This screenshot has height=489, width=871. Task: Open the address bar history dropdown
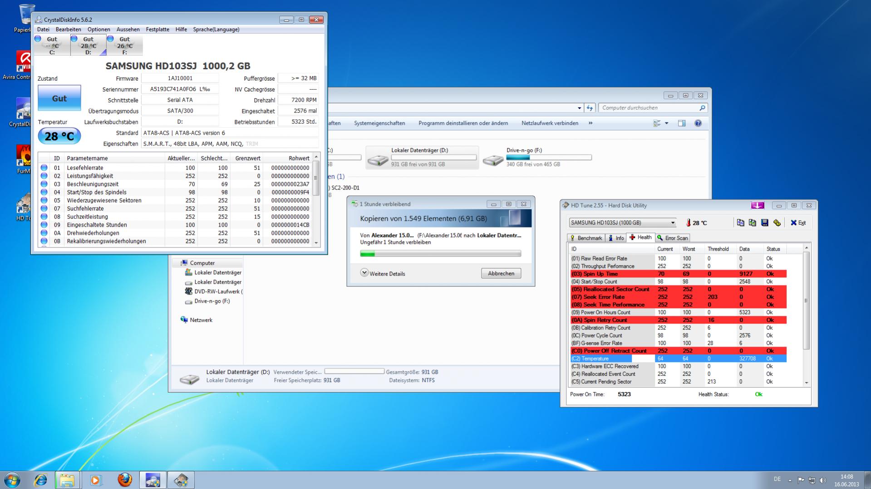[579, 108]
